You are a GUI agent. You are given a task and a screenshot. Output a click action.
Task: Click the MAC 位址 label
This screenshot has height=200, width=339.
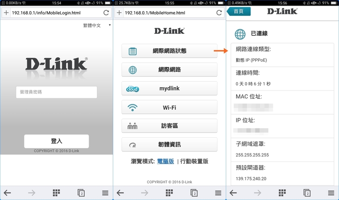[x=249, y=97]
